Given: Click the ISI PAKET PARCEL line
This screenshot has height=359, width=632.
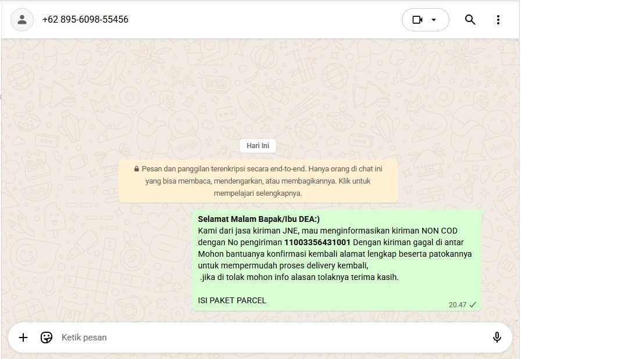Looking at the screenshot, I should 232,300.
